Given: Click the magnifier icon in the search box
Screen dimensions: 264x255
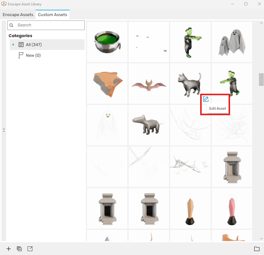Looking at the screenshot, I should click(11, 25).
